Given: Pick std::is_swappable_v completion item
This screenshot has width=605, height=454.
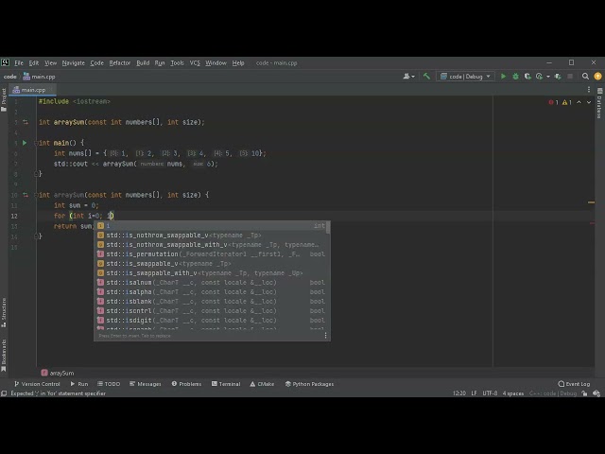Looking at the screenshot, I should click(x=212, y=263).
